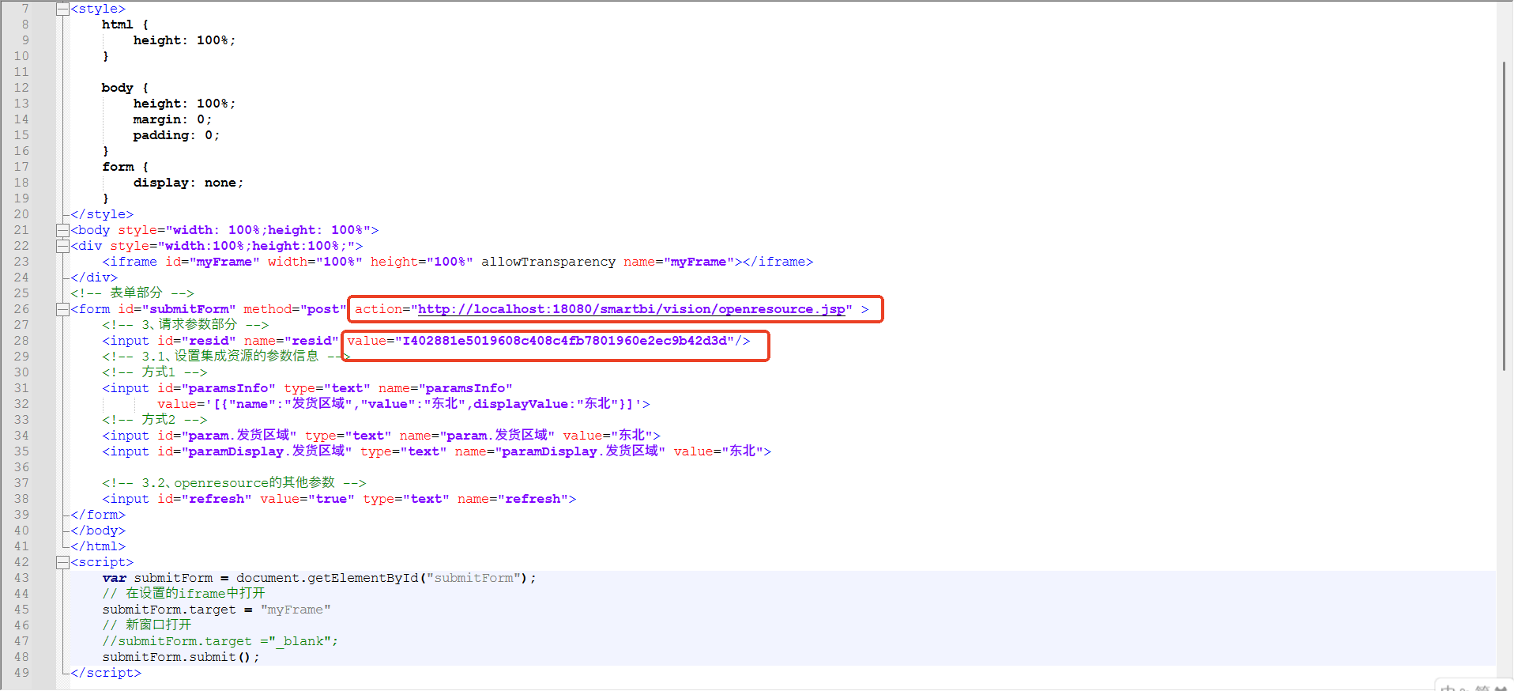The height and width of the screenshot is (691, 1514).
Task: Click the resid value I402881e5019608c408c4fb7801960e2ec9b42d3d
Action: point(564,341)
